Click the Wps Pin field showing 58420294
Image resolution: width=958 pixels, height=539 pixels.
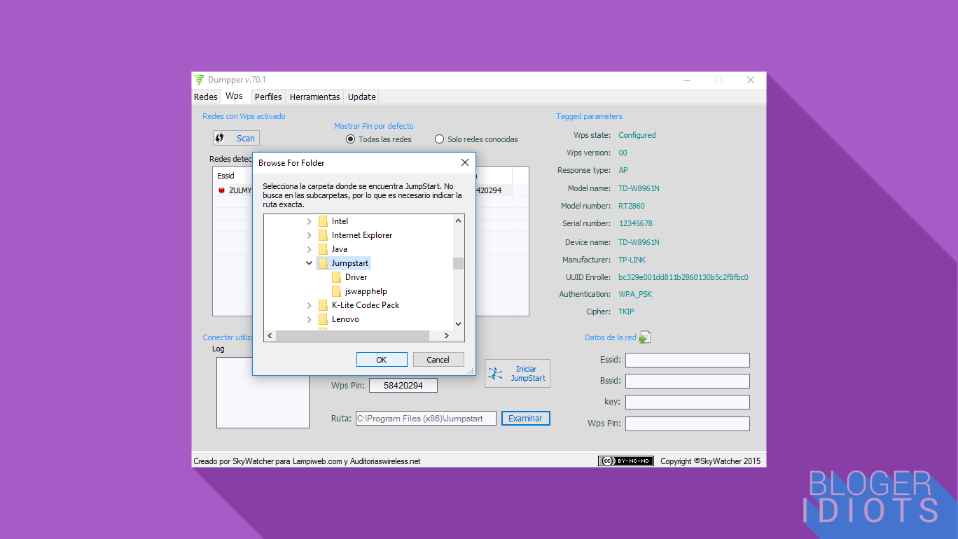pyautogui.click(x=403, y=385)
